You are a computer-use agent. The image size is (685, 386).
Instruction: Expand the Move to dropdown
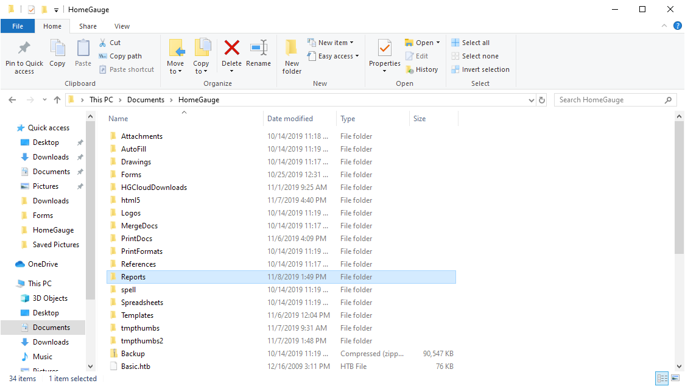(x=175, y=71)
